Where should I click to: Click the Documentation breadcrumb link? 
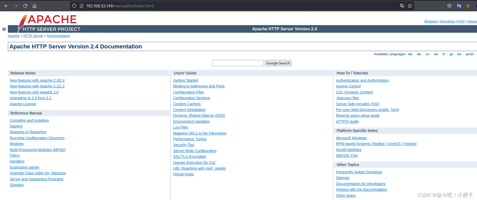pyautogui.click(x=58, y=36)
